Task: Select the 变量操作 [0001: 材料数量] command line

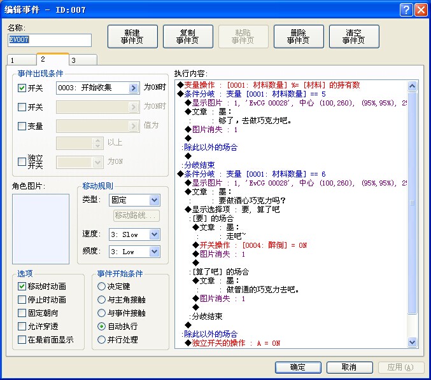Action: (x=269, y=85)
